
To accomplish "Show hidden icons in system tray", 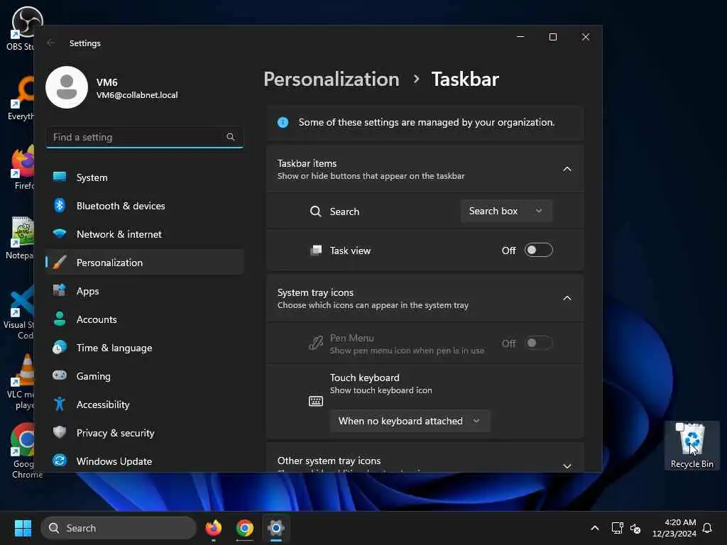I will (x=595, y=528).
